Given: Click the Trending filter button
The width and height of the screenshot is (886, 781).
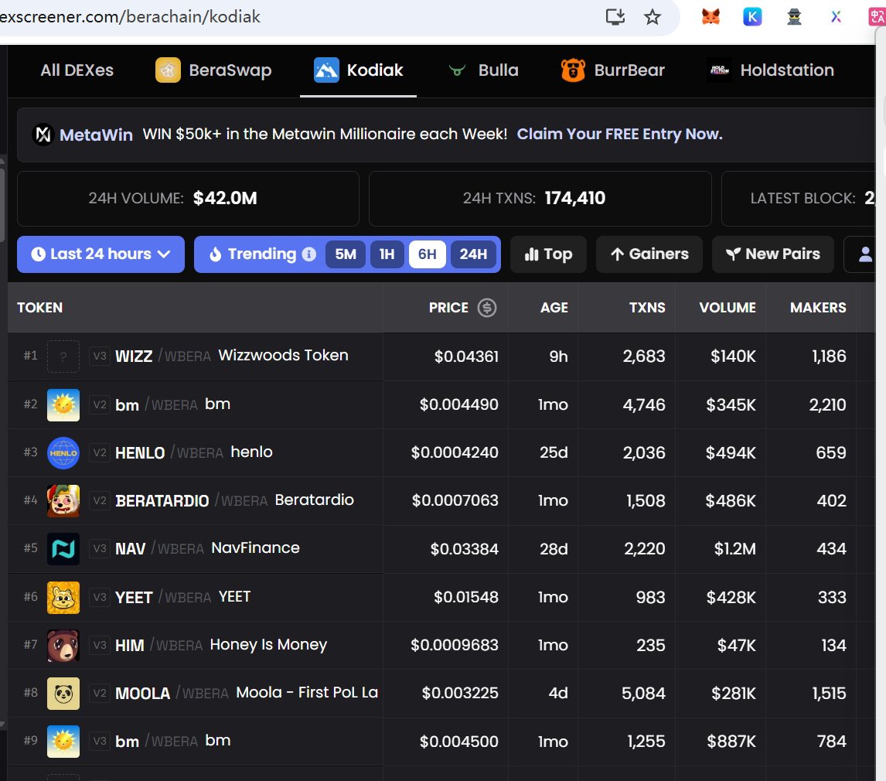Looking at the screenshot, I should coord(253,254).
